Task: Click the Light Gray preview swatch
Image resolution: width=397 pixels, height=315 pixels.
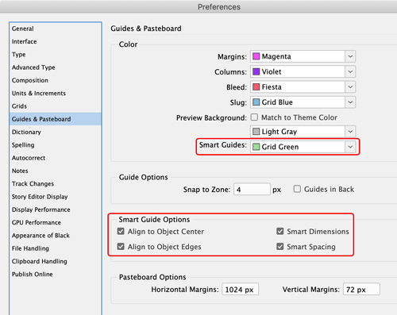Action: coord(256,132)
